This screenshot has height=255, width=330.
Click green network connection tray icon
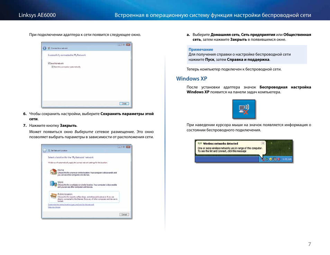(267, 159)
